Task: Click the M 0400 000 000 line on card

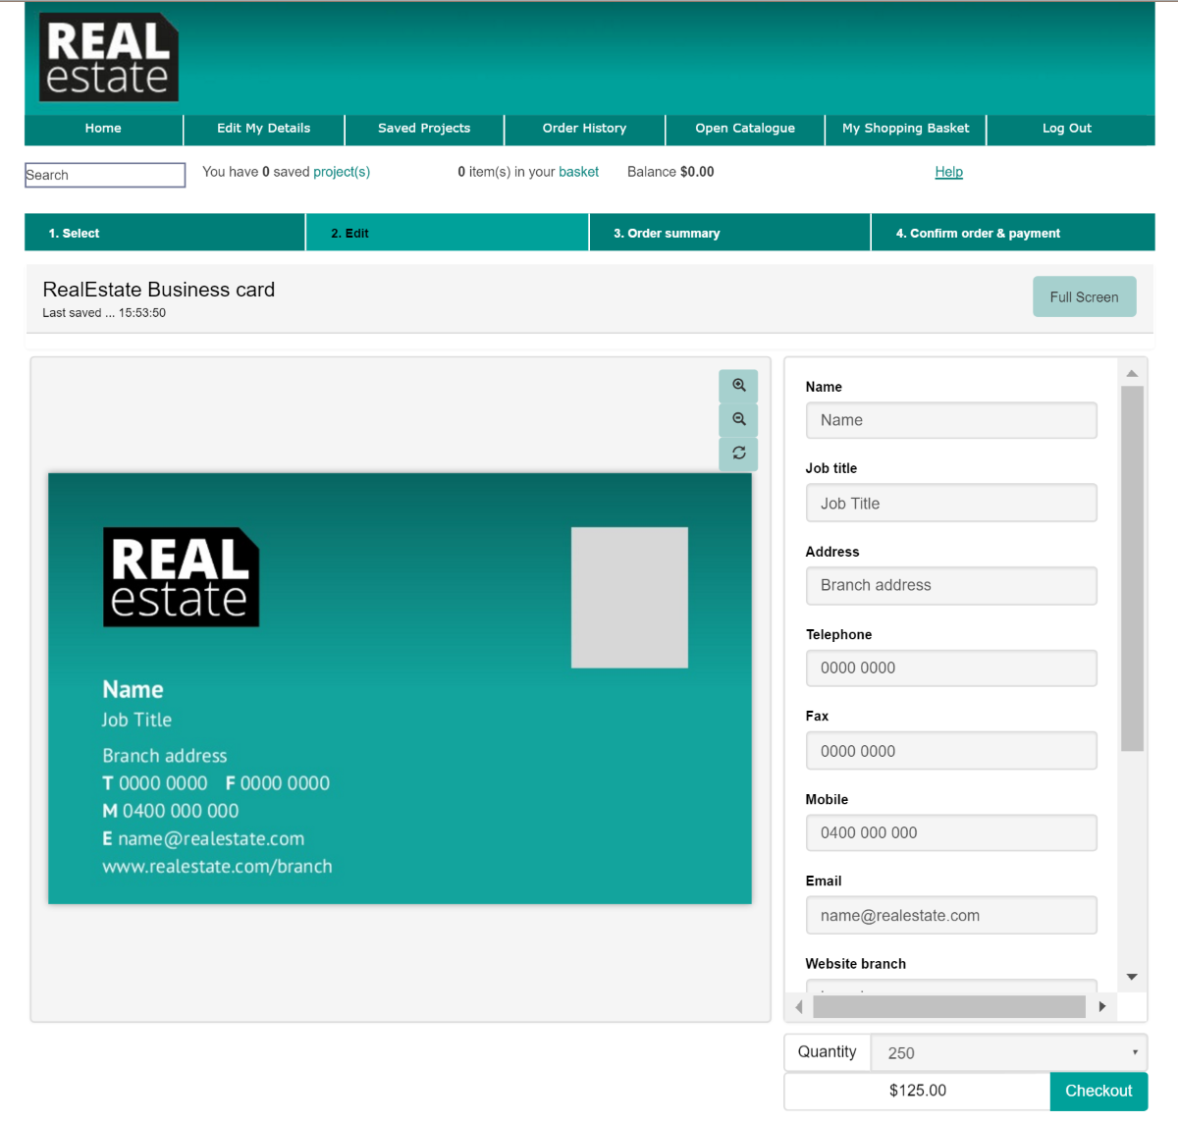Action: pyautogui.click(x=171, y=811)
